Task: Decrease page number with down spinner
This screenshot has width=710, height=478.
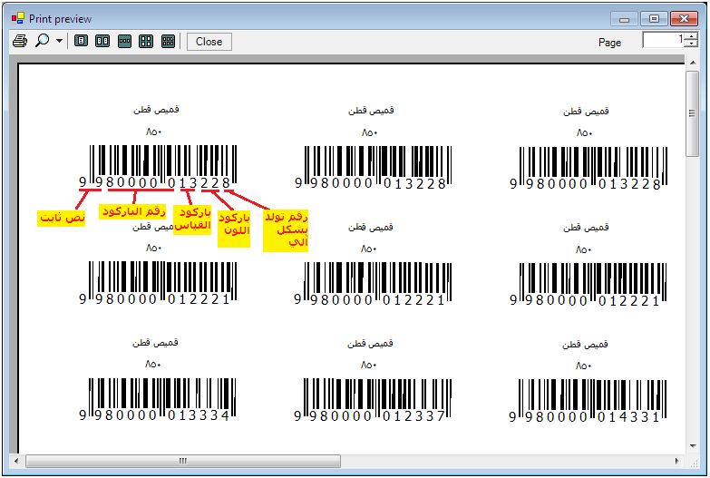Action: [691, 44]
